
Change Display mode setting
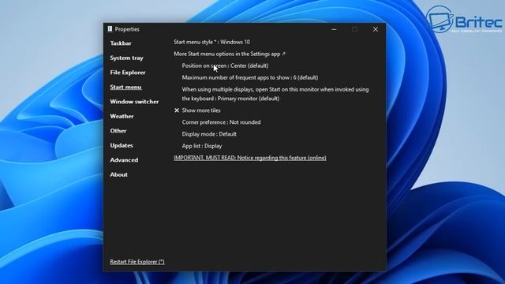(x=209, y=134)
